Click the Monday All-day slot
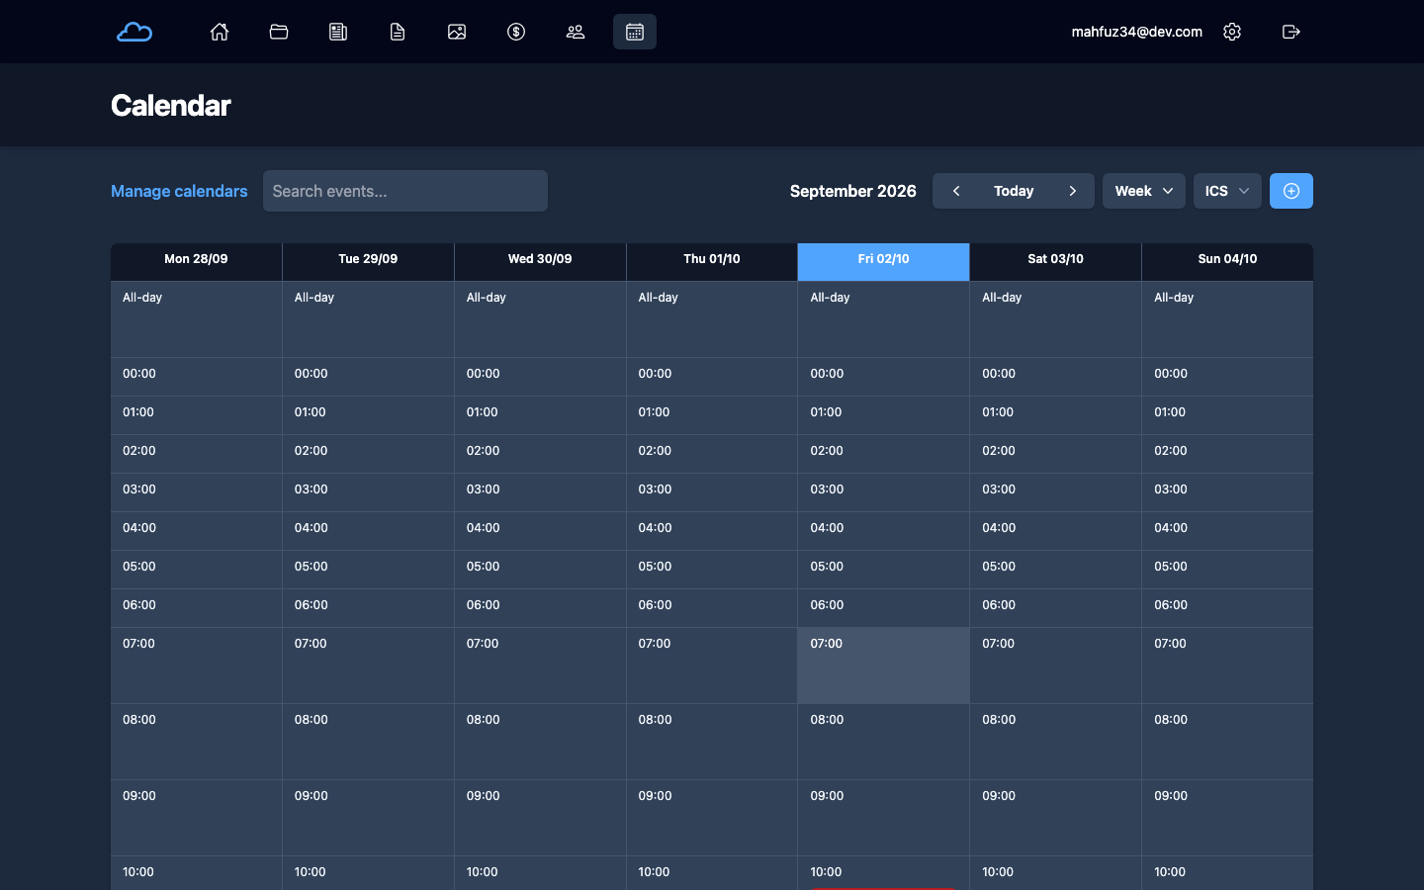Image resolution: width=1424 pixels, height=890 pixels. (x=196, y=319)
